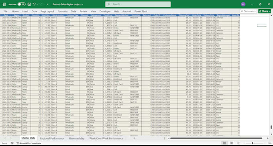
Task: Click the Comments button
Action: [x=249, y=11]
